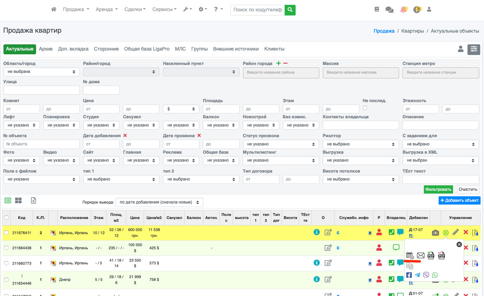
Task: Click the 'Улица' input field
Action: point(41,90)
